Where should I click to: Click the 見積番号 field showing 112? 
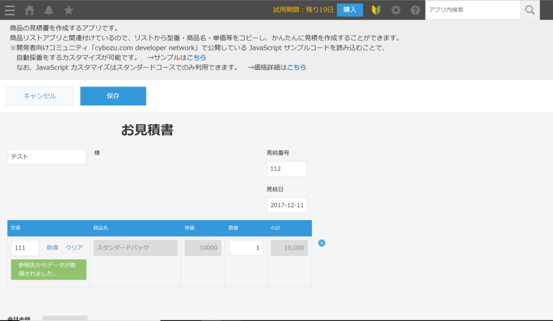click(x=287, y=169)
